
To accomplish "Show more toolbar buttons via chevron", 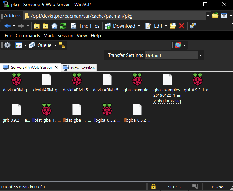I will coord(231,23).
